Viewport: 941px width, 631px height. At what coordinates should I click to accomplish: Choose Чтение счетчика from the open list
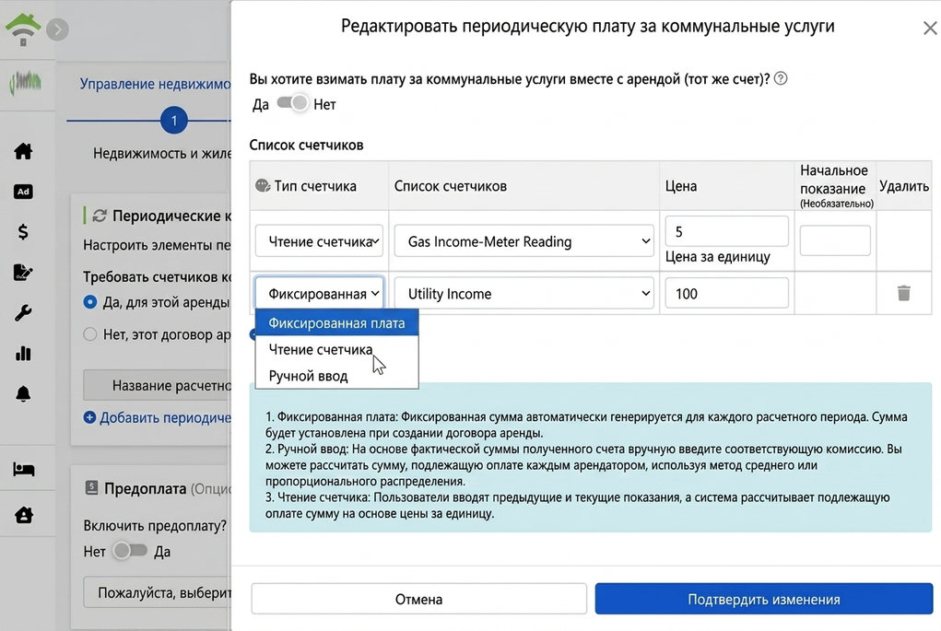(x=336, y=349)
